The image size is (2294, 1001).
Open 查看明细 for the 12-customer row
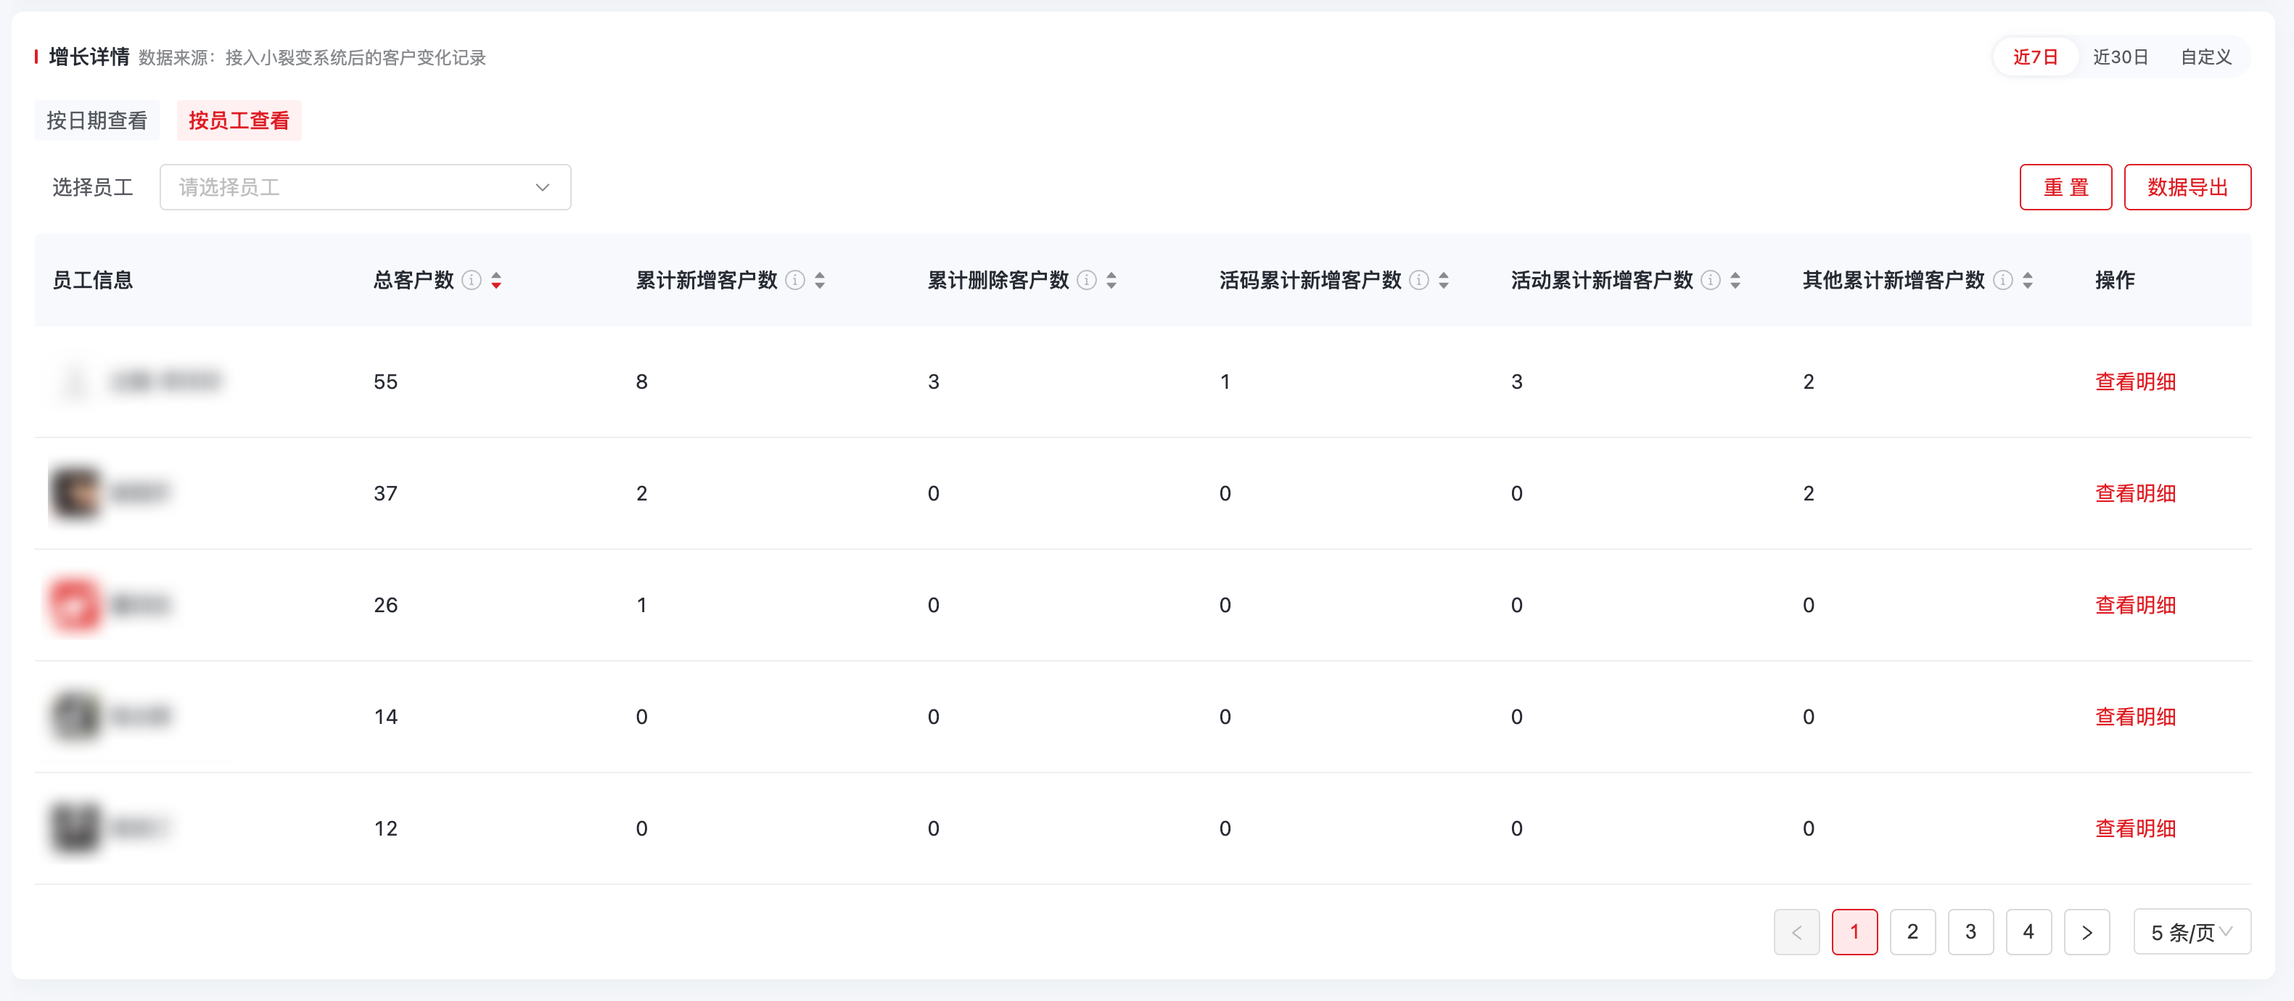click(2134, 829)
